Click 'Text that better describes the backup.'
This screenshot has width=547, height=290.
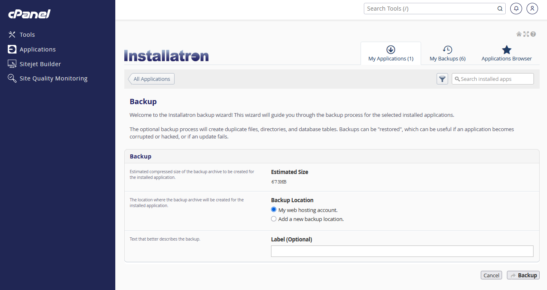coord(165,239)
